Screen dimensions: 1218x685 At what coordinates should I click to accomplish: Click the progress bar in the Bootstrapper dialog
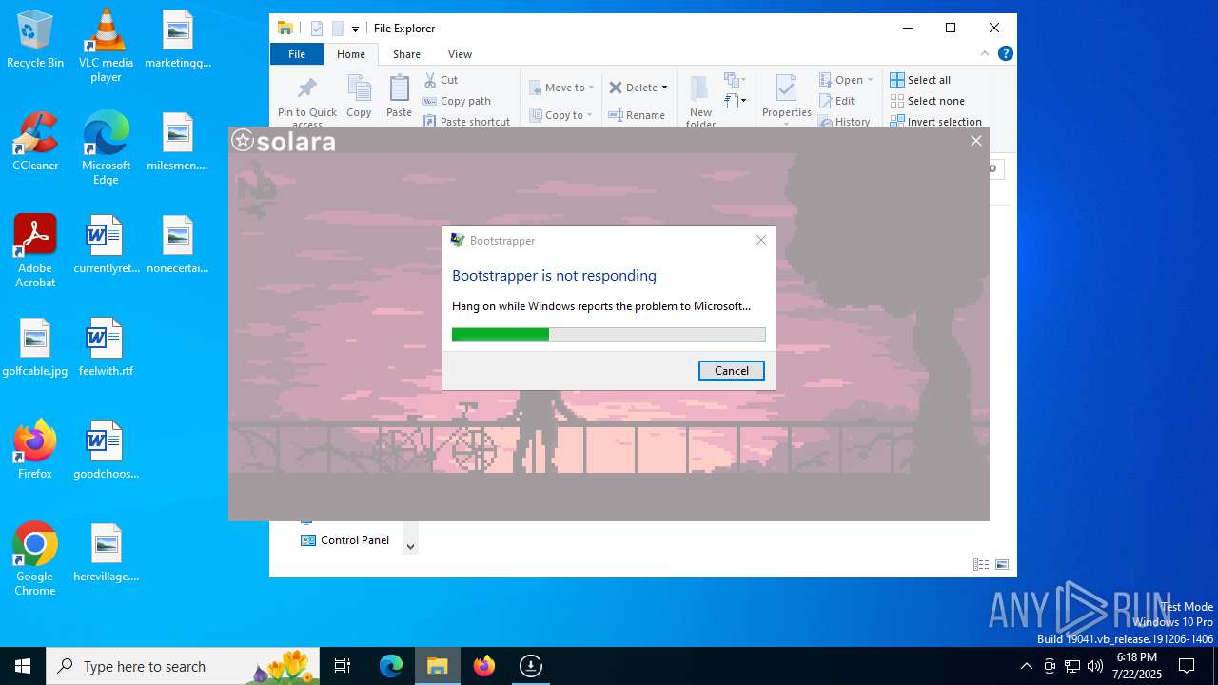[608, 334]
